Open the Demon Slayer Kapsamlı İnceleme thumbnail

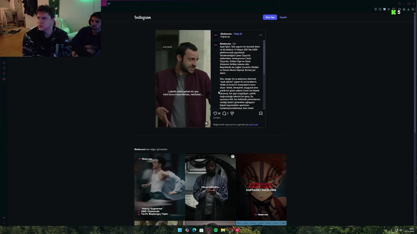(261, 187)
